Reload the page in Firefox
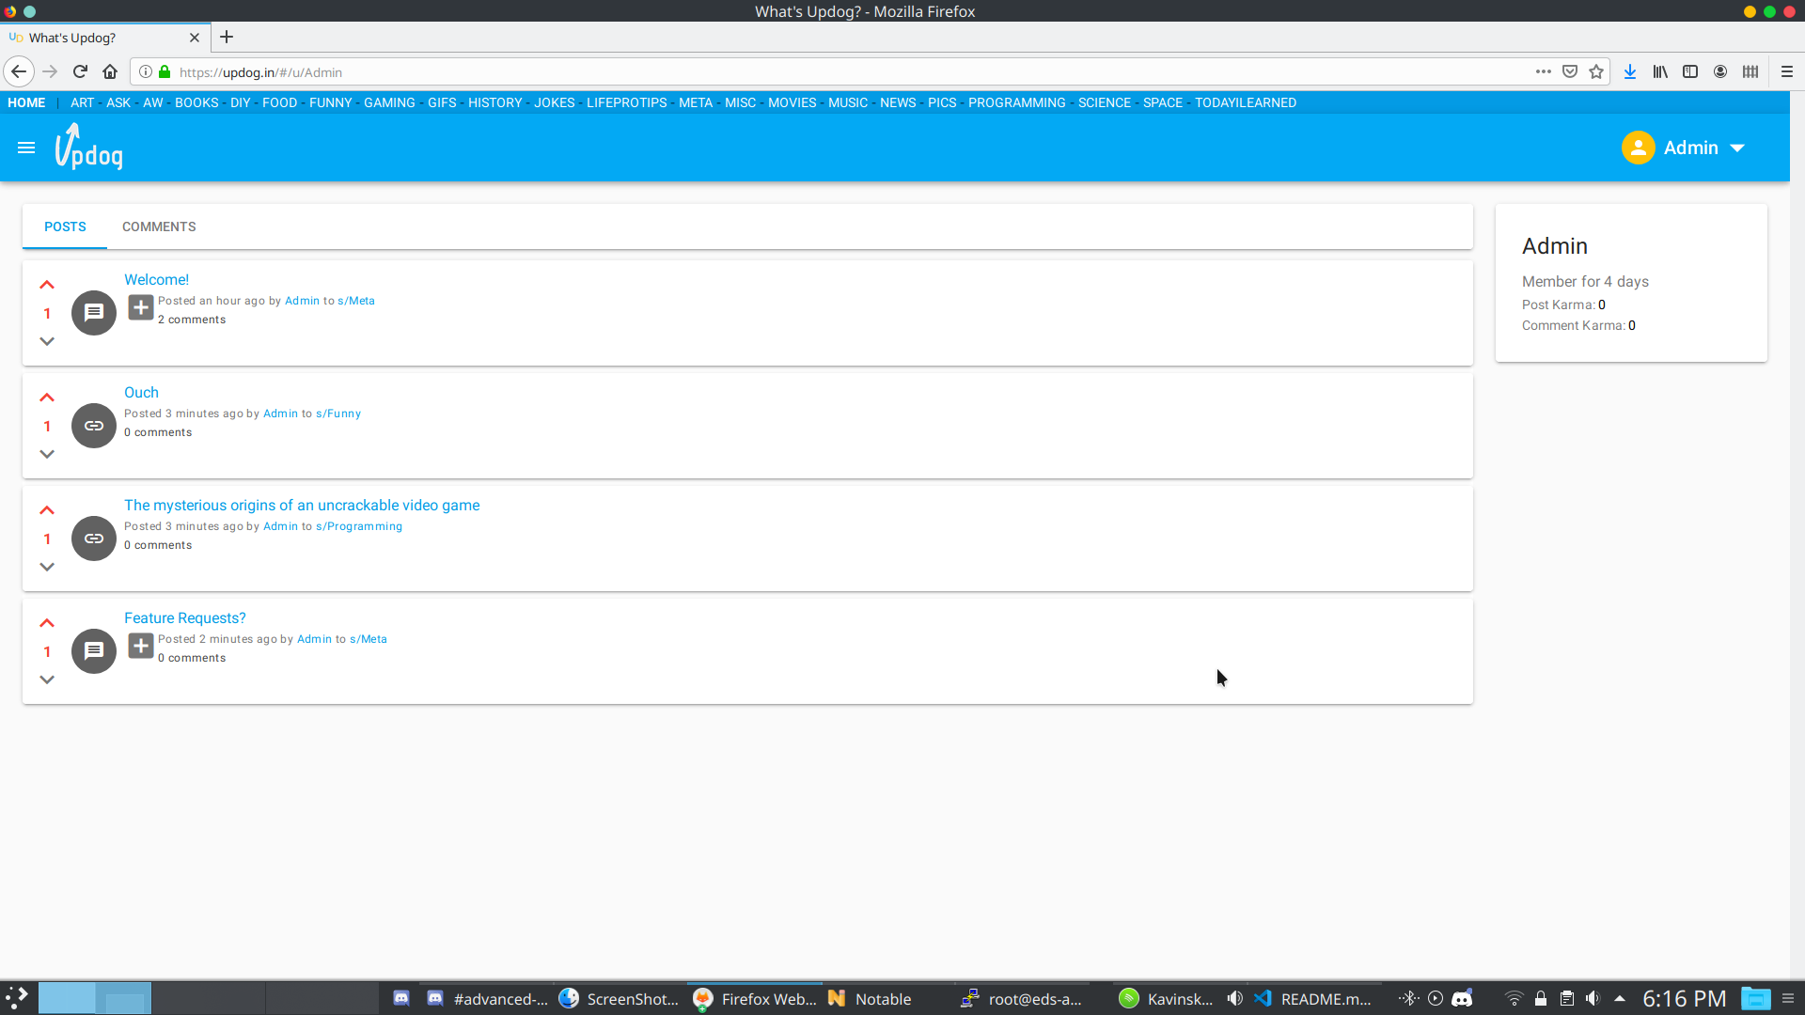The height and width of the screenshot is (1015, 1805). [x=80, y=71]
